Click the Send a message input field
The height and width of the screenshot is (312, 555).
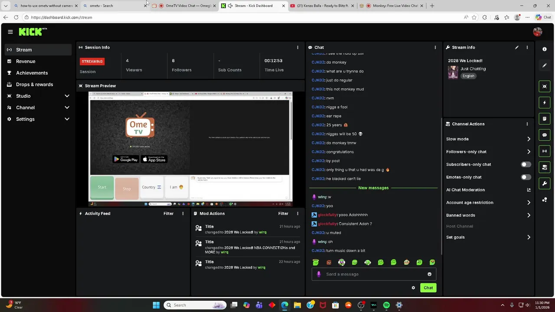coord(374,274)
